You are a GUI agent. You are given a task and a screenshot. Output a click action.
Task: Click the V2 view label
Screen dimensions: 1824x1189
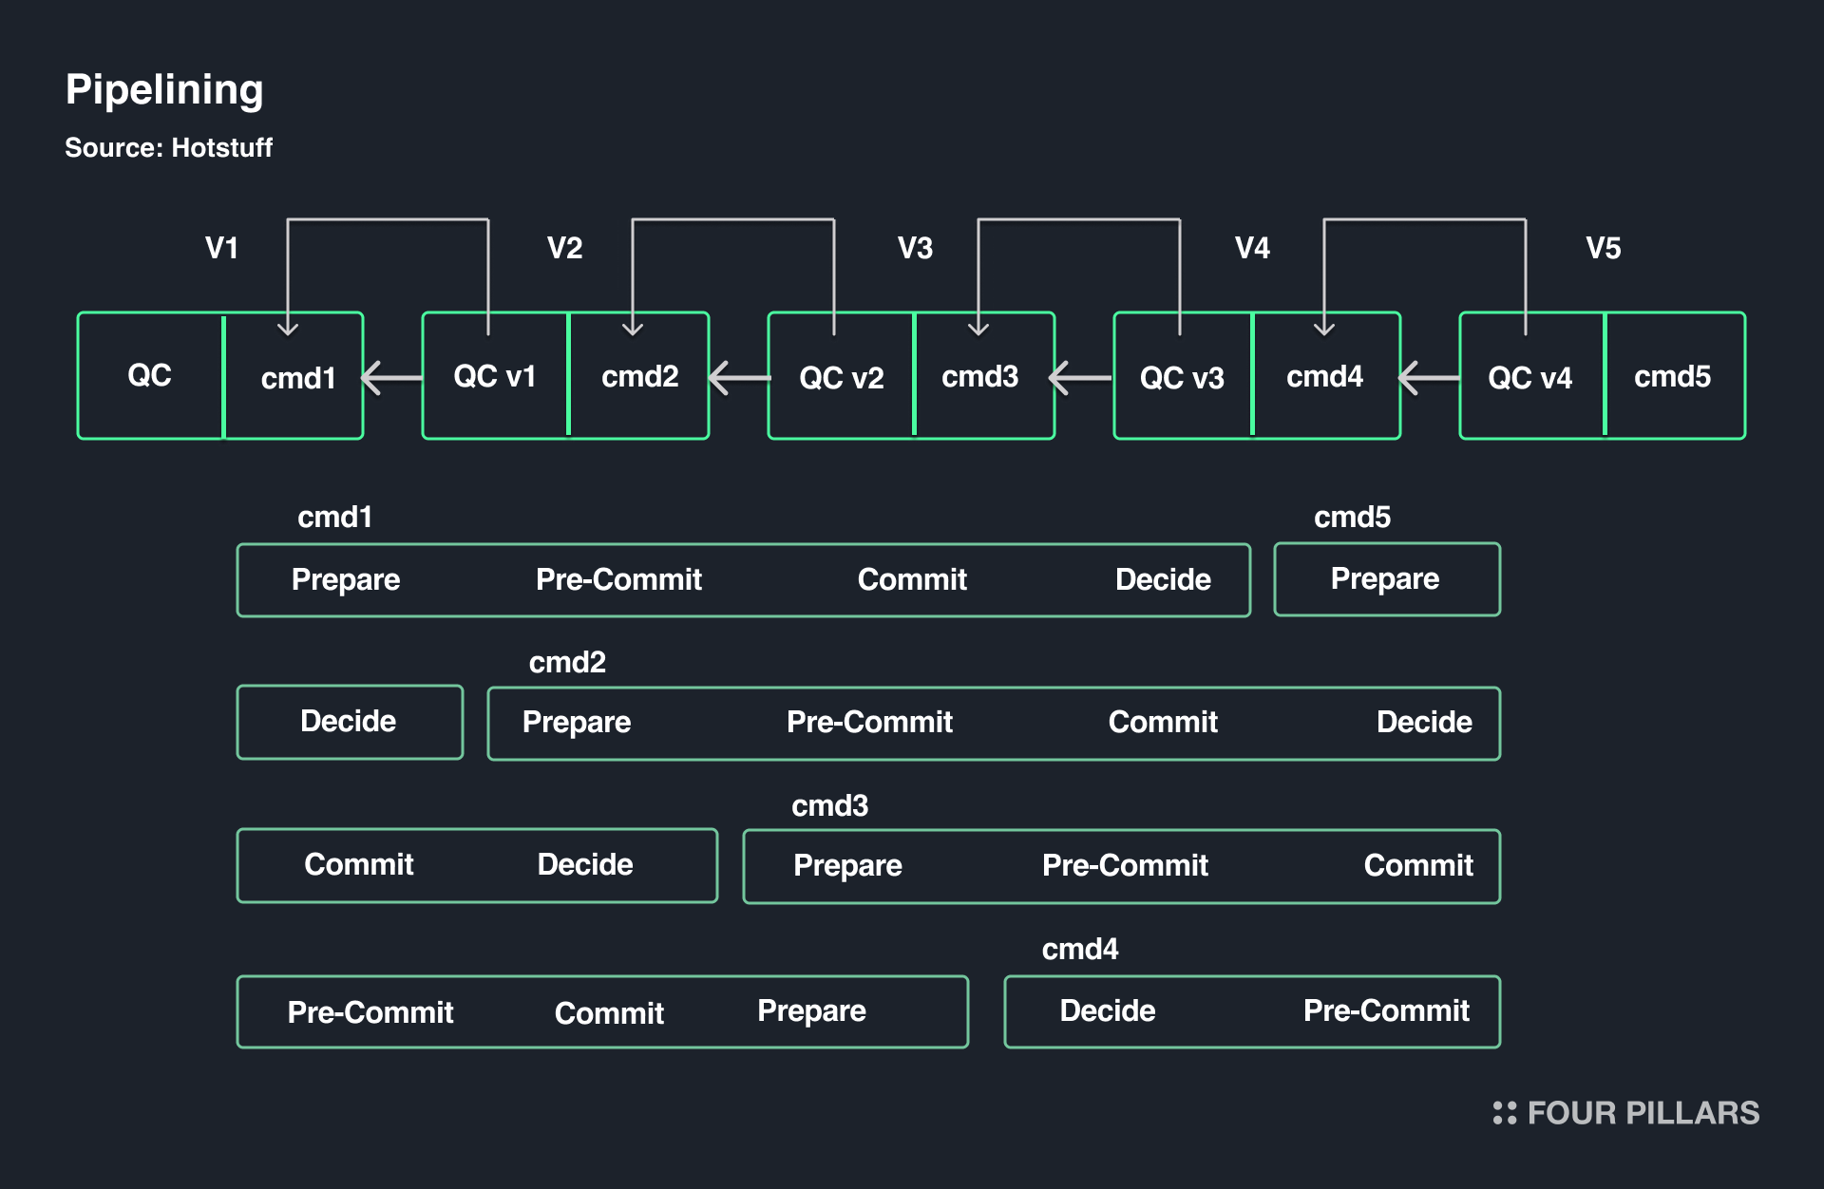564,249
